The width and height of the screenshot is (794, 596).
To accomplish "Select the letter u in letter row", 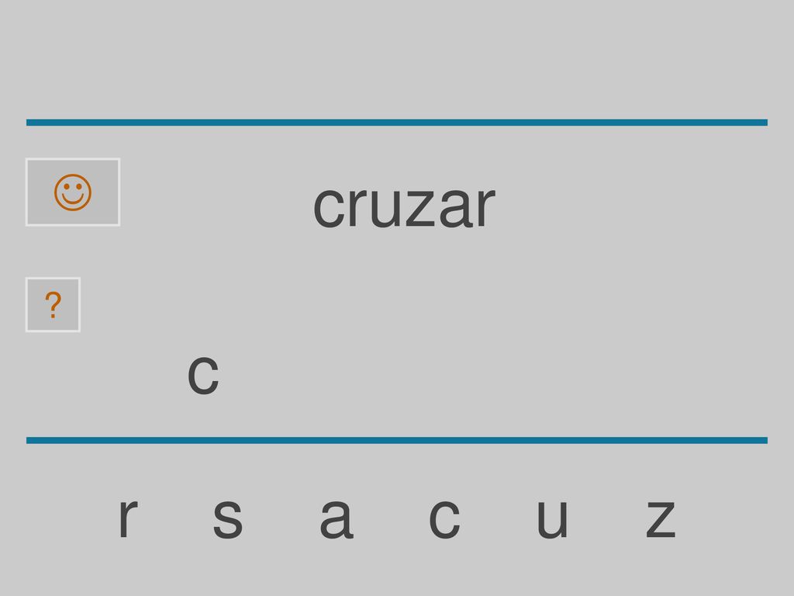I will (552, 518).
